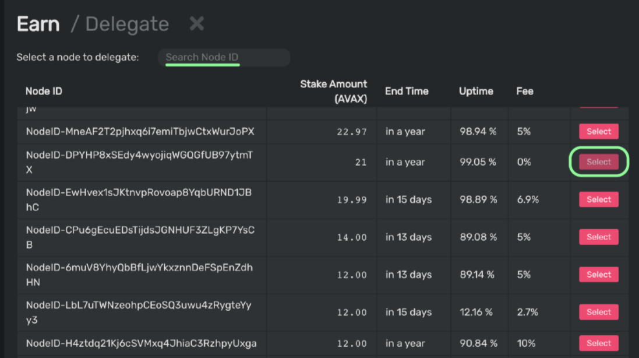This screenshot has height=358, width=639.
Task: Click "in a year" in the NodeID-H4ztdq21 row
Action: (405, 343)
